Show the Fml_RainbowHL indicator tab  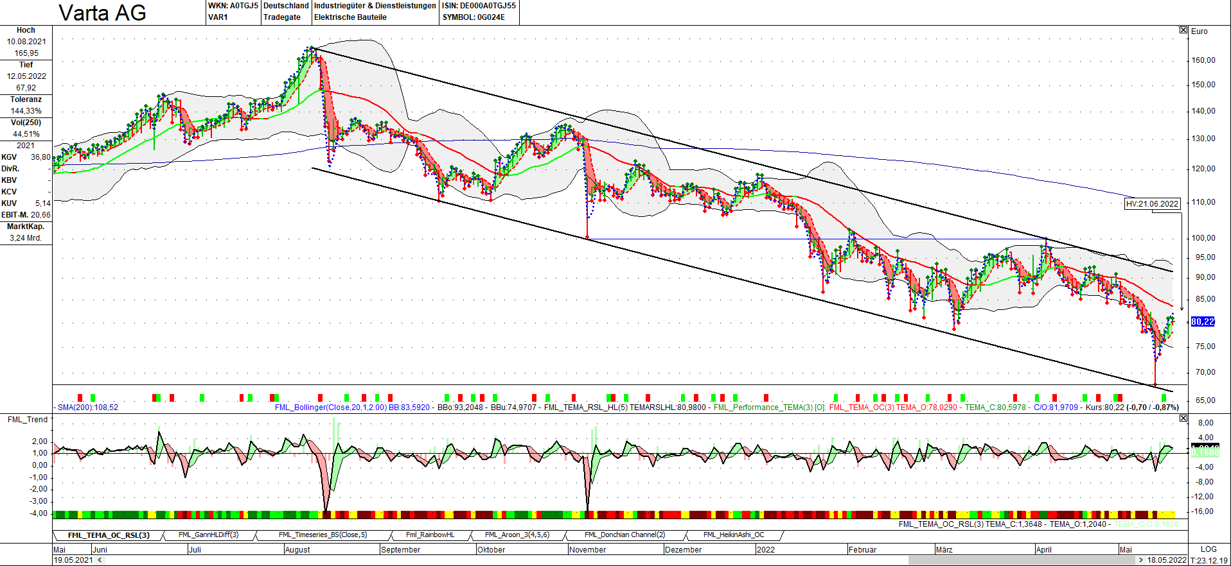tap(430, 535)
